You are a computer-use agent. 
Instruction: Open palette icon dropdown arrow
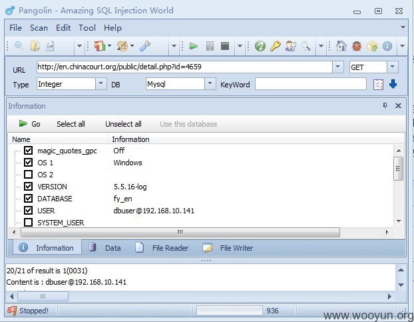[x=132, y=46]
